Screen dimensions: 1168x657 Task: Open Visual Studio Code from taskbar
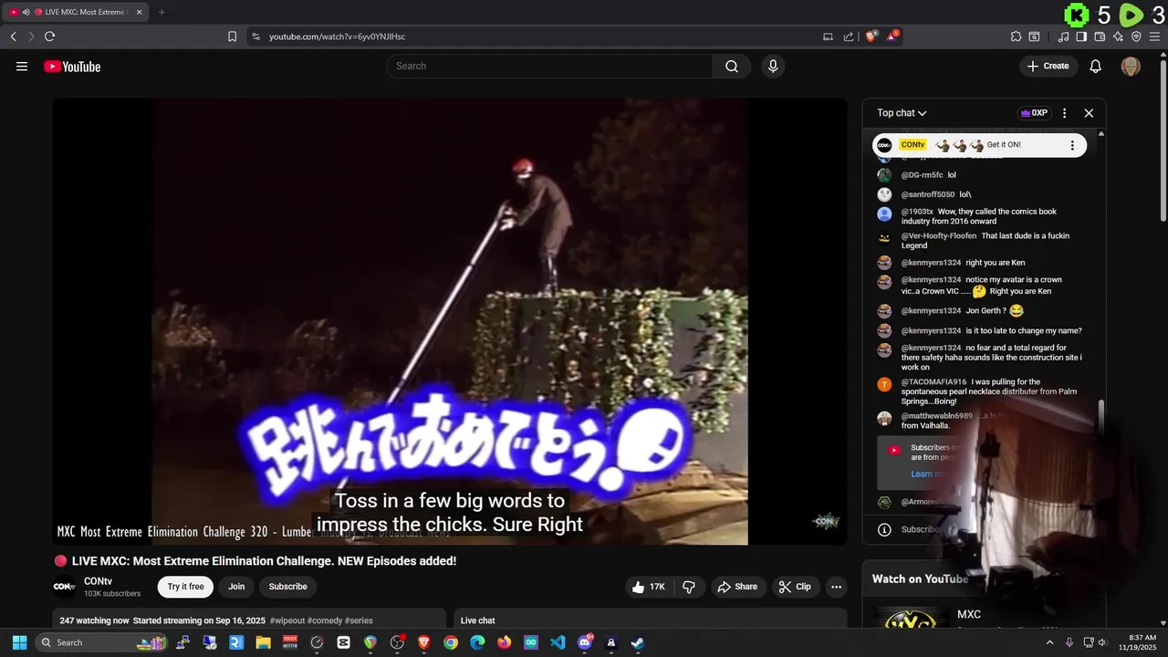pos(558,642)
